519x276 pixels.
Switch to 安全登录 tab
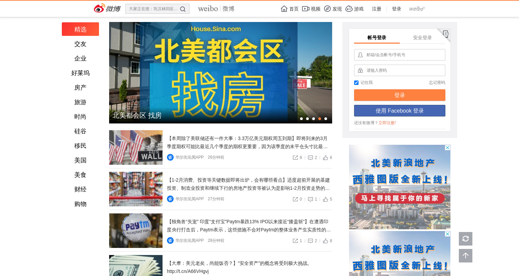422,38
